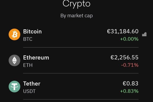Screen dimensions: 153x102
Task: Click the USDT ticker symbol
Action: coord(29,91)
